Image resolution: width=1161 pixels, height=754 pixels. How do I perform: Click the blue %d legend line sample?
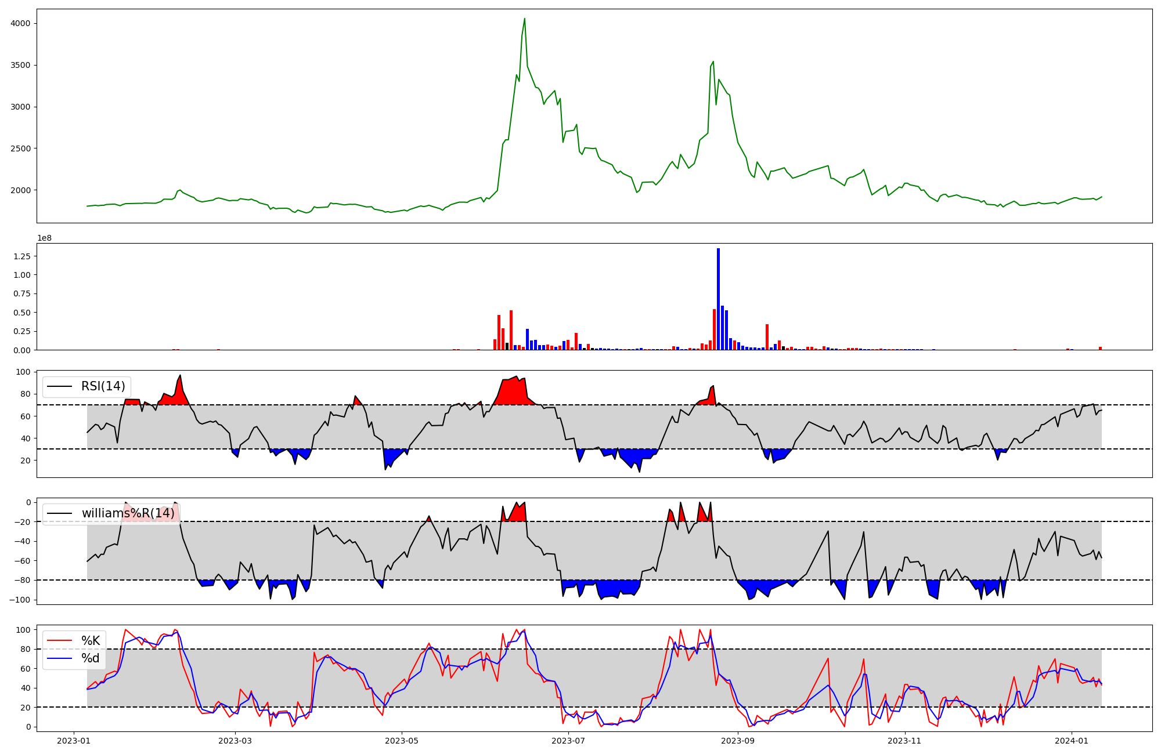click(x=59, y=658)
